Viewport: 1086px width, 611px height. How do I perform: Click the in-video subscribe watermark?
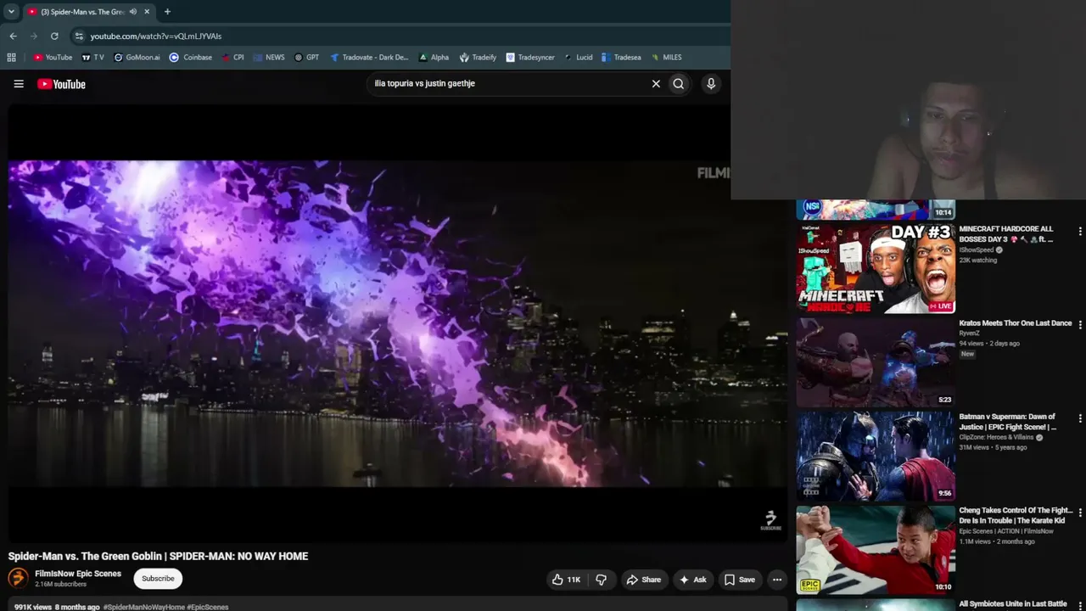tap(770, 520)
